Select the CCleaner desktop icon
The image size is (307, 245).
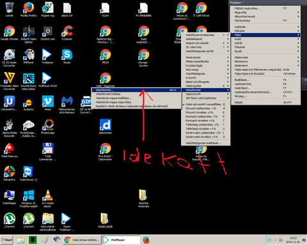click(67, 33)
